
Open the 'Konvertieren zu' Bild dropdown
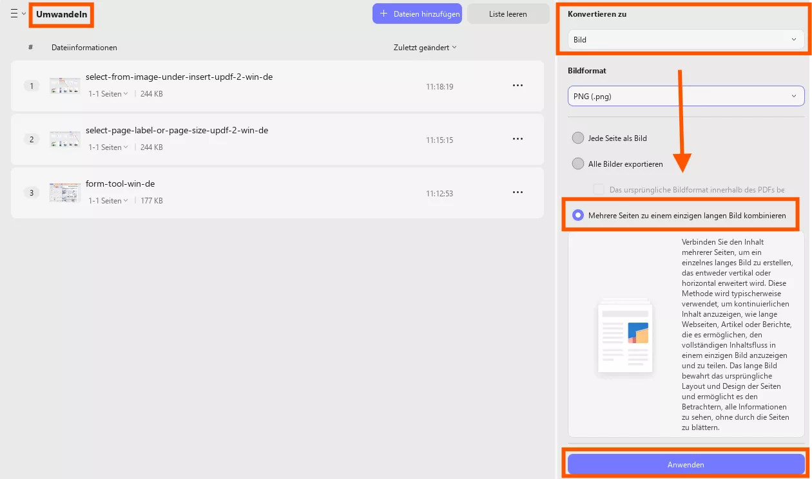686,39
